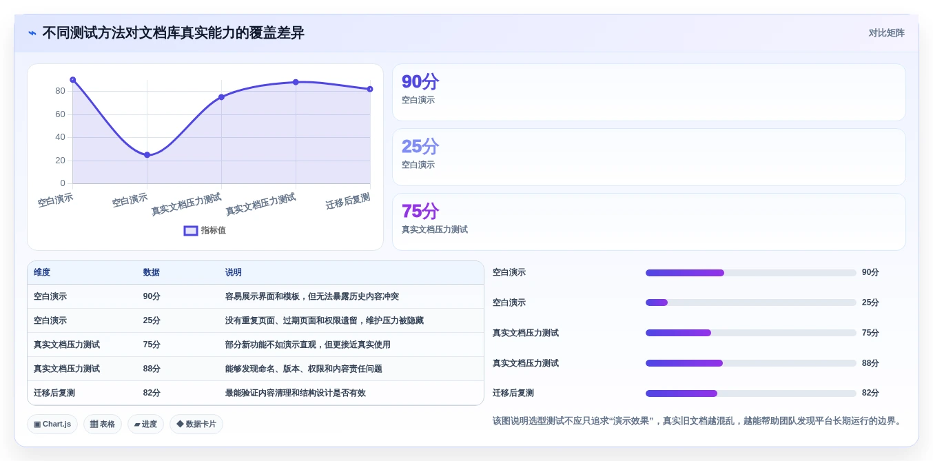The image size is (933, 461).
Task: Select the 90分 cell in the table
Action: 152,297
